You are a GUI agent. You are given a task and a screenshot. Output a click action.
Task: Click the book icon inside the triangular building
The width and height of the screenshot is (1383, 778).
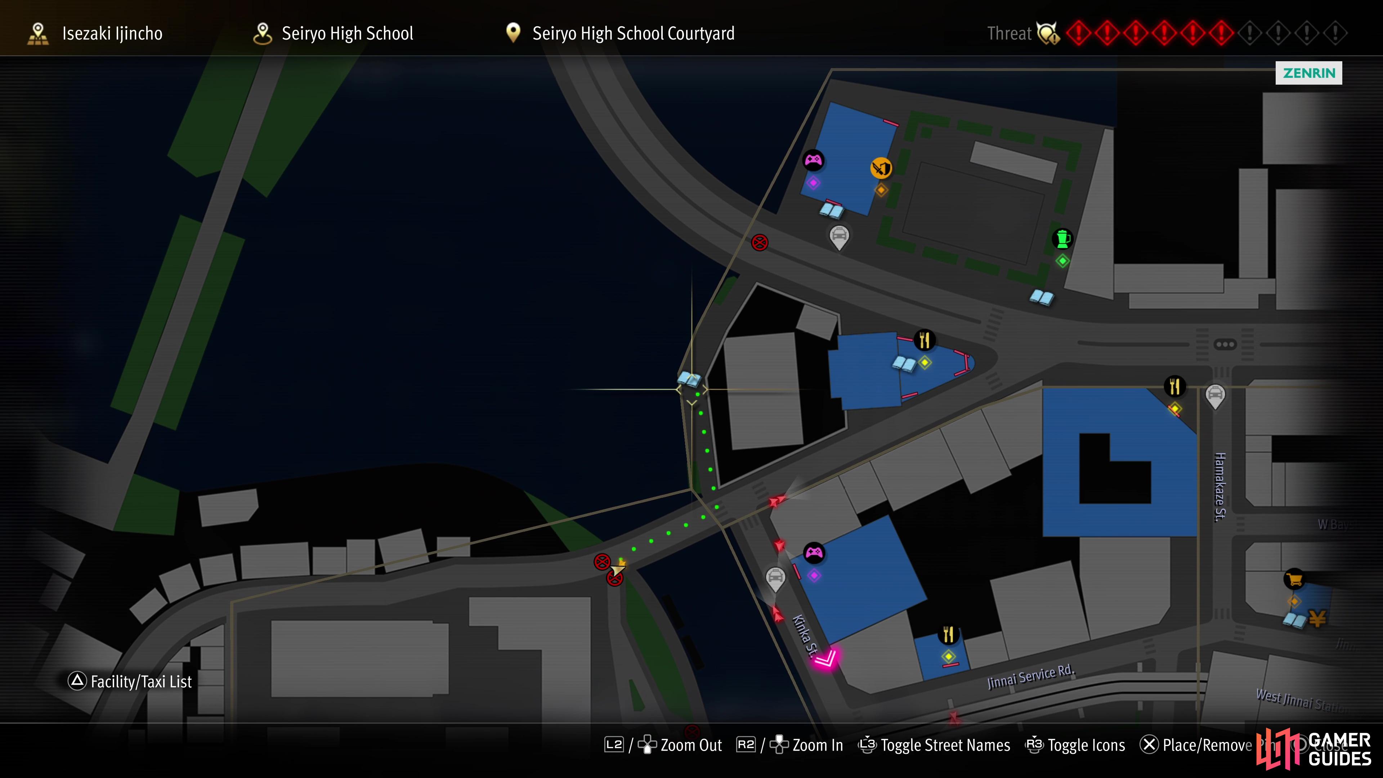coord(904,364)
